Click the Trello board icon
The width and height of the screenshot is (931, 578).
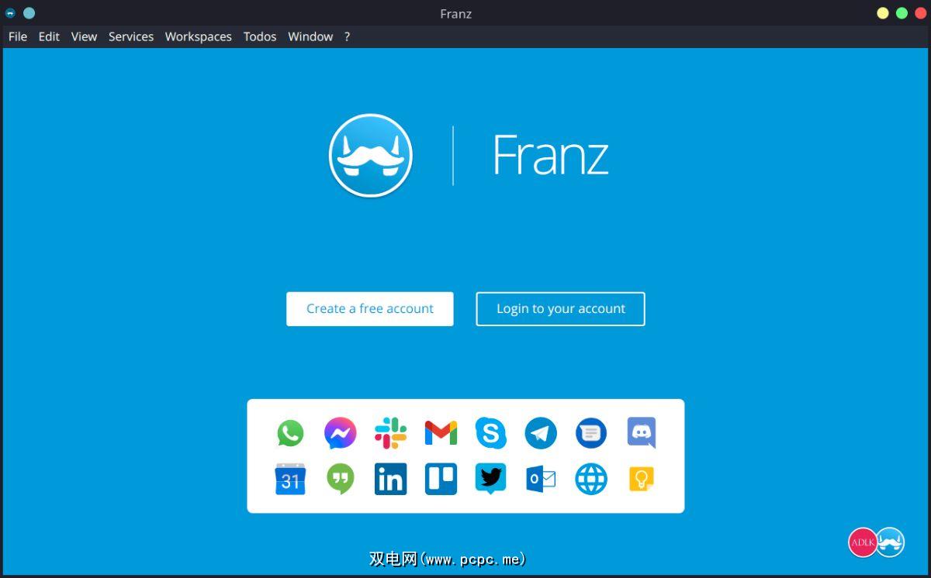point(441,480)
